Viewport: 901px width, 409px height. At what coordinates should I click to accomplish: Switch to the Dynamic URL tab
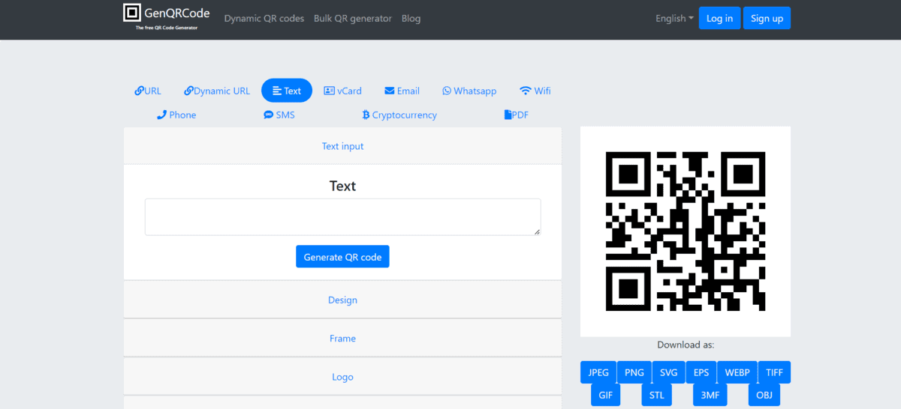217,91
